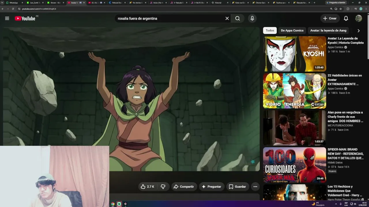The height and width of the screenshot is (207, 369).
Task: Open the Crear upload menu
Action: click(330, 18)
